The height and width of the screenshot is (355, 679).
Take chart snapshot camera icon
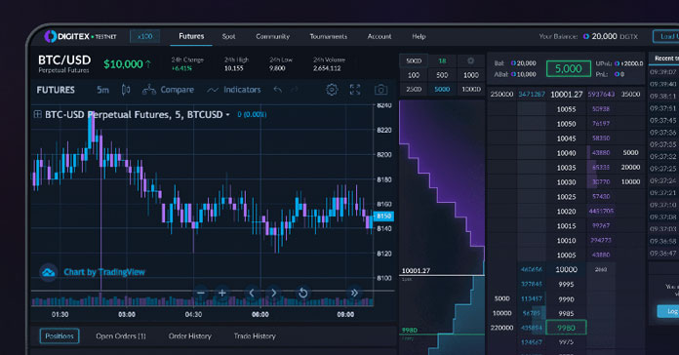pos(380,90)
